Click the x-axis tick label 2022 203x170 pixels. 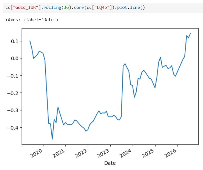(x=81, y=153)
